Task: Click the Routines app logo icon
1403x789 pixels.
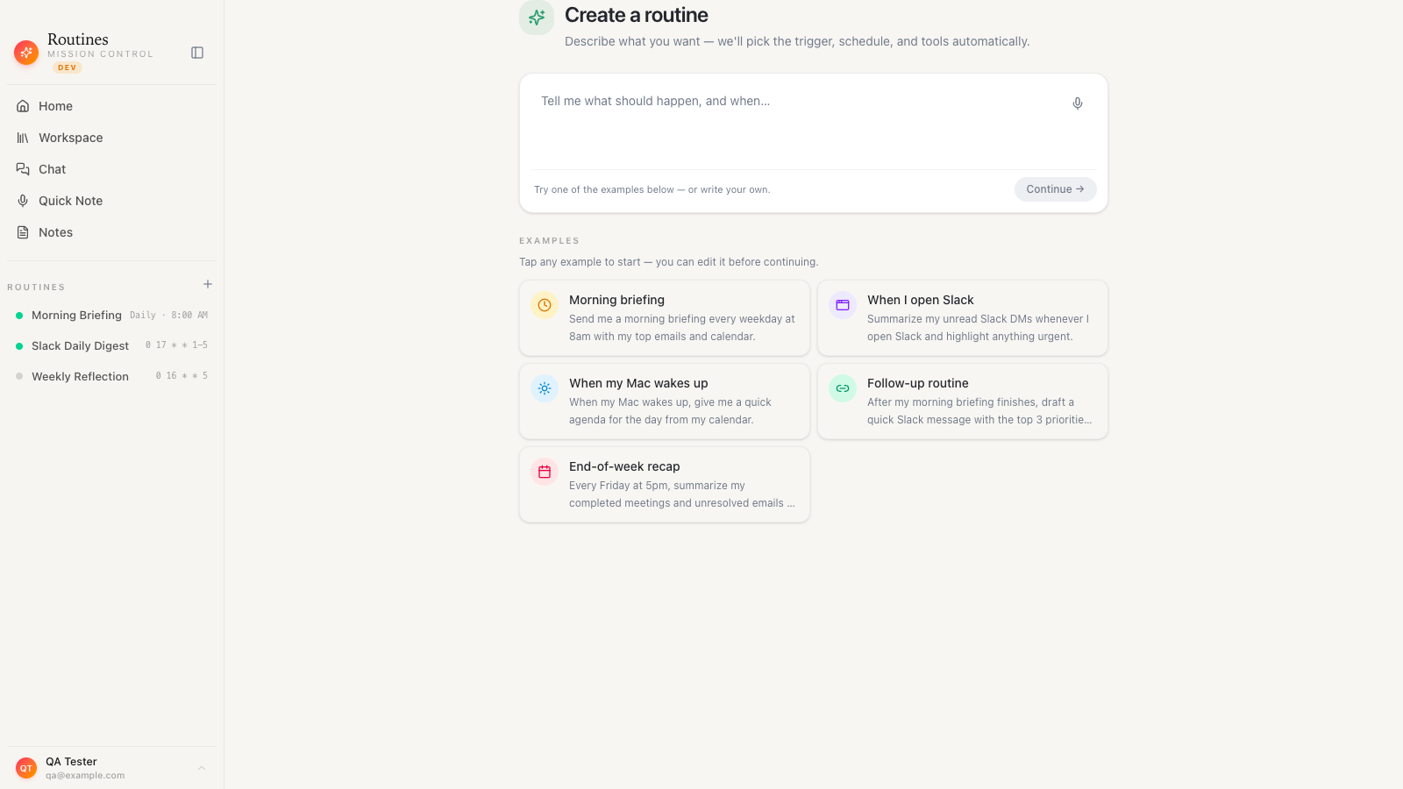Action: click(x=26, y=53)
